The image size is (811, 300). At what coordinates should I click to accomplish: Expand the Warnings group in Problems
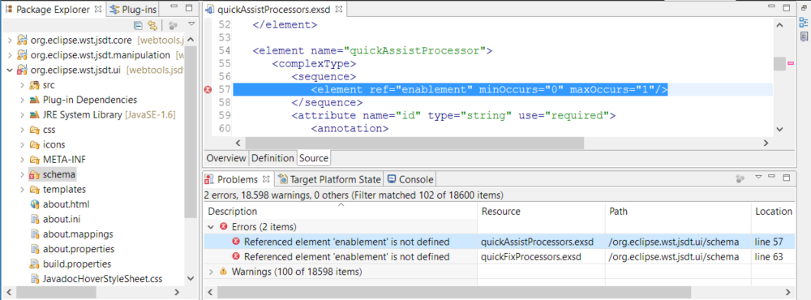[211, 271]
